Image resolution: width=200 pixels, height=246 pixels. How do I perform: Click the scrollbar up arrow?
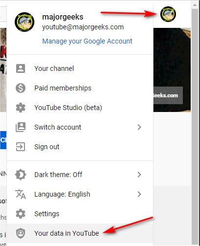tap(195, 5)
